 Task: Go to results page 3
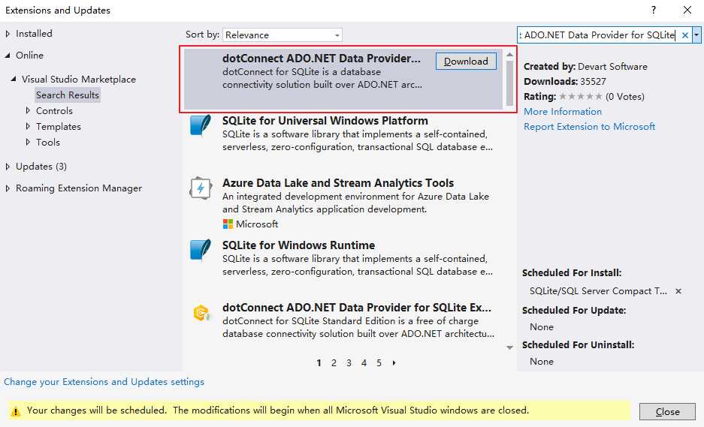pyautogui.click(x=349, y=363)
